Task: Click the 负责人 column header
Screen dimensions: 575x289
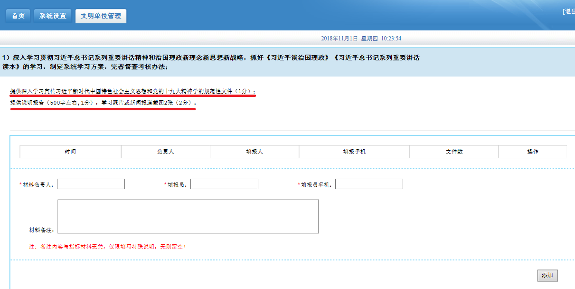Action: (166, 152)
